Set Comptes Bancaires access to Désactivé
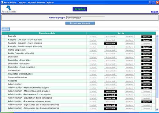This screenshot has height=113, width=159. point(110,78)
